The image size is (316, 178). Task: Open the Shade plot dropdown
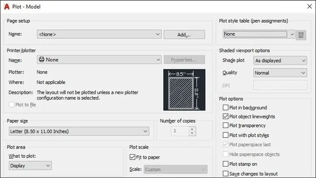(x=280, y=61)
